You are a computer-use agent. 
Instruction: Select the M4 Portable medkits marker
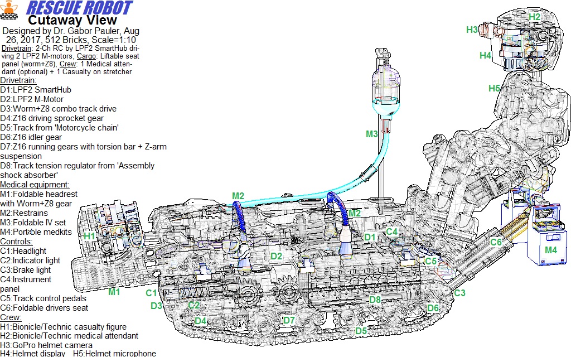550,251
